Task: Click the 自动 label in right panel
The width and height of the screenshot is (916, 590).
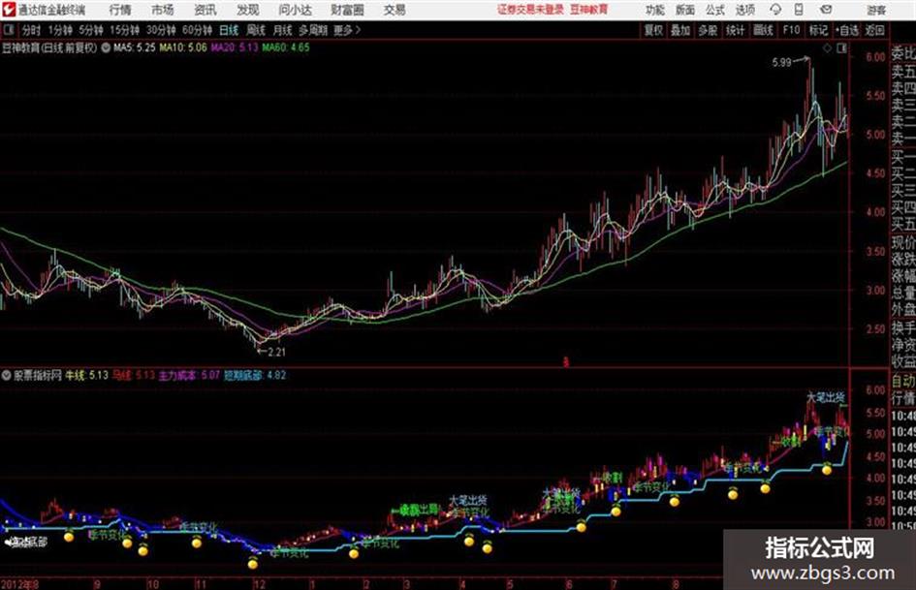Action: (x=903, y=382)
